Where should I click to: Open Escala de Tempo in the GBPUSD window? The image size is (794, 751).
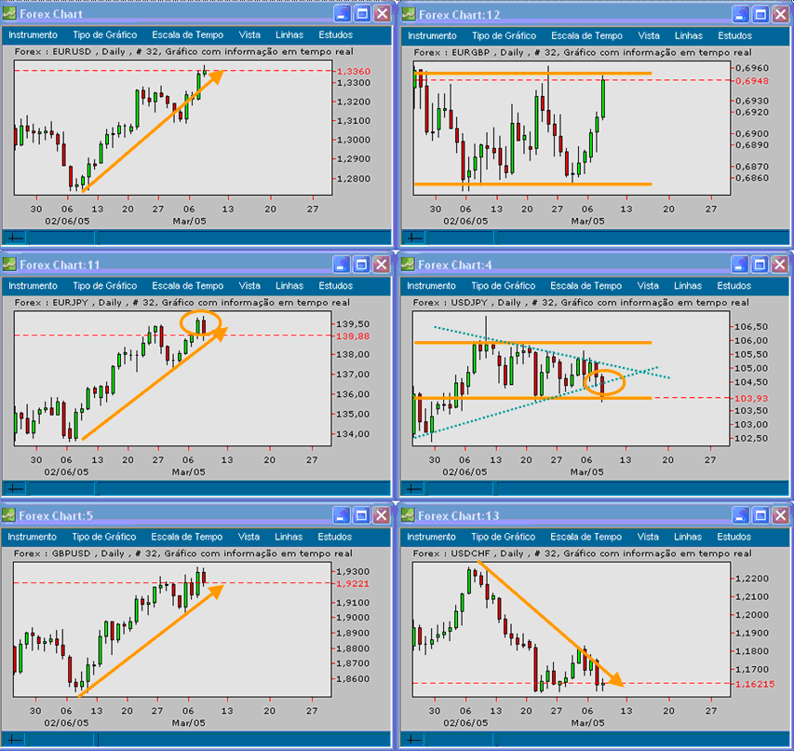pyautogui.click(x=188, y=536)
